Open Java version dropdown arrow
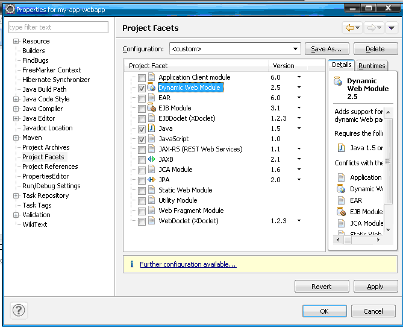This screenshot has width=403, height=327. [299, 129]
